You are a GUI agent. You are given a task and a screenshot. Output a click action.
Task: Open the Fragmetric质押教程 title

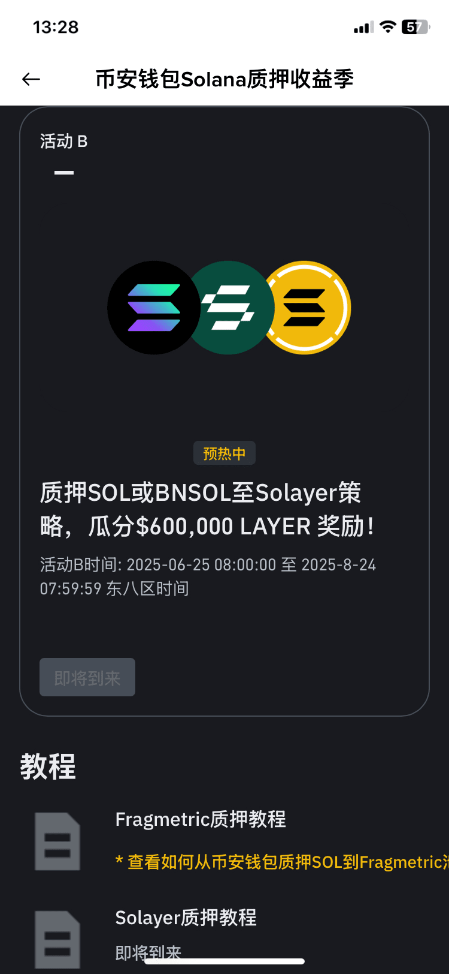(x=201, y=819)
